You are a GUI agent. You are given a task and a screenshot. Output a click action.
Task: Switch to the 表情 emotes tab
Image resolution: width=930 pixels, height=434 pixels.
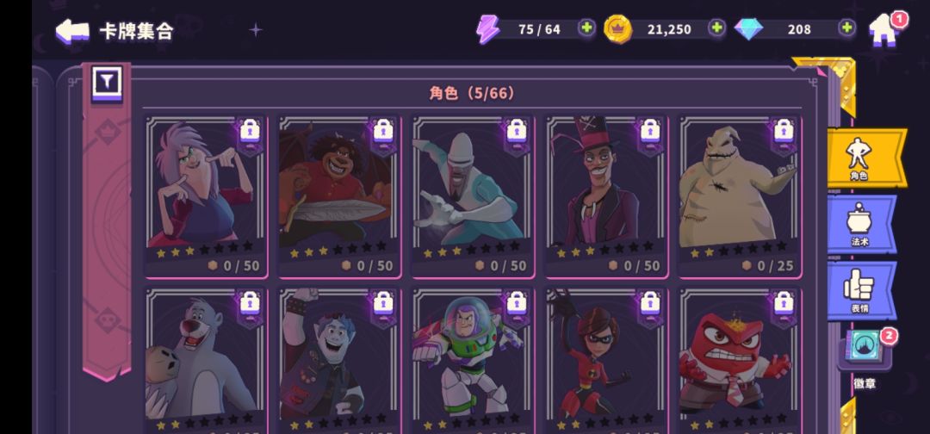860,291
